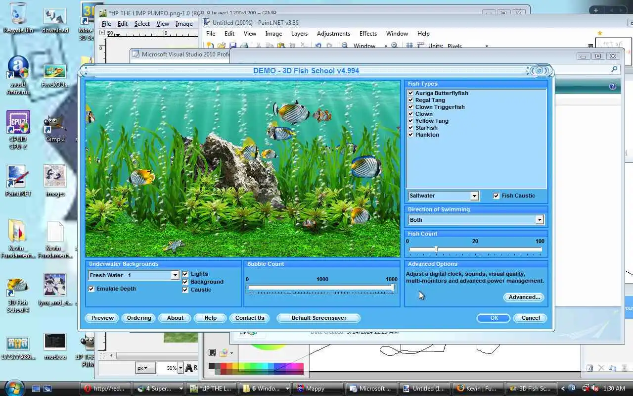Open the Paint.NET desktop shortcut

coord(18,181)
